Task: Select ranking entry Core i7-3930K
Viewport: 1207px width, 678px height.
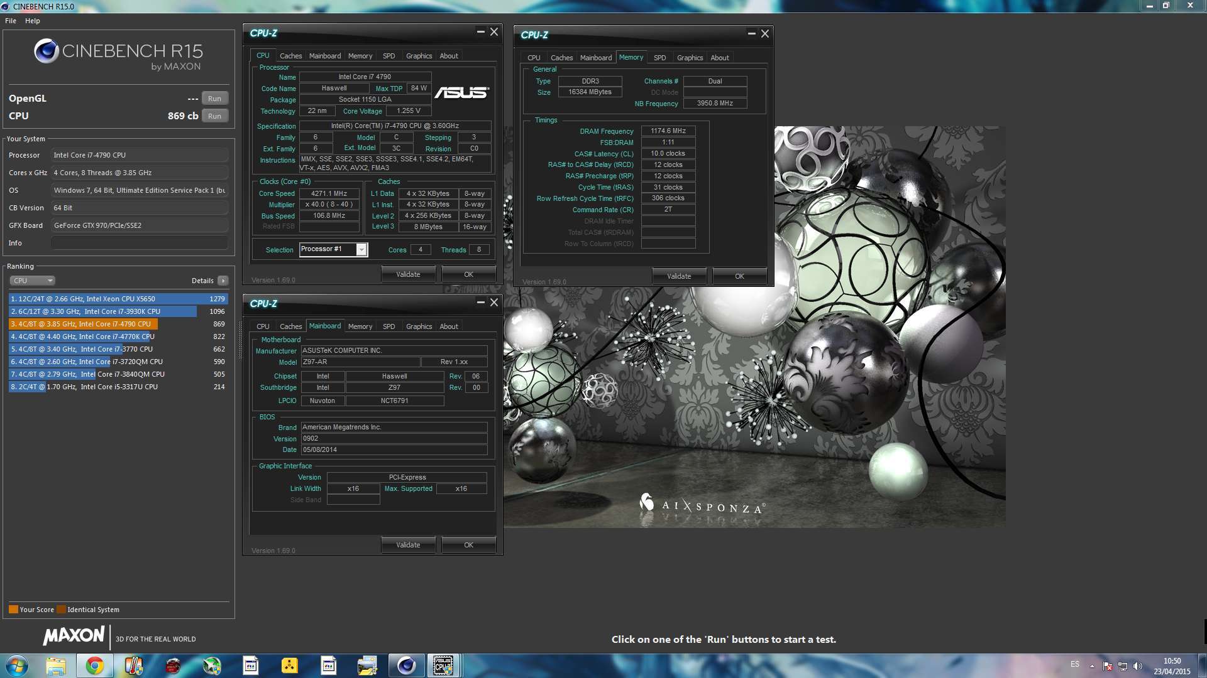Action: (x=118, y=311)
